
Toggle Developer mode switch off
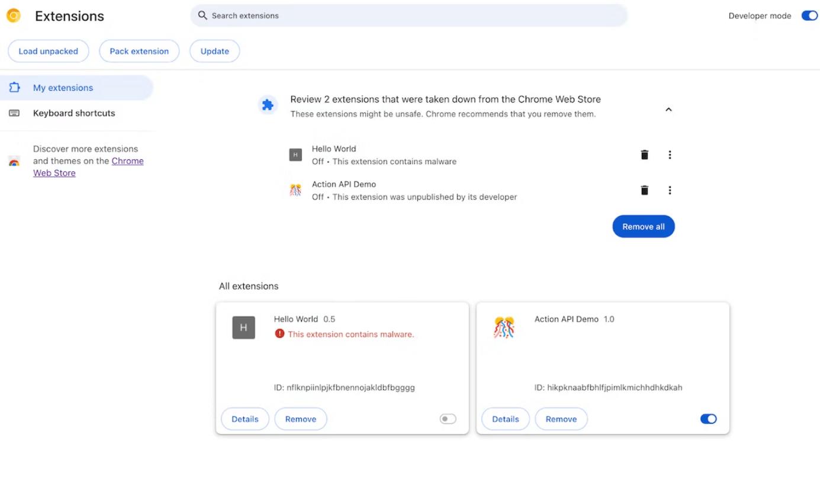(809, 16)
